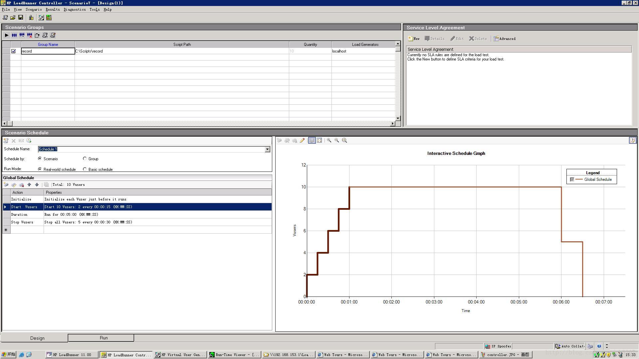Select the Group schedule-by radio button
The width and height of the screenshot is (639, 359).
point(85,159)
